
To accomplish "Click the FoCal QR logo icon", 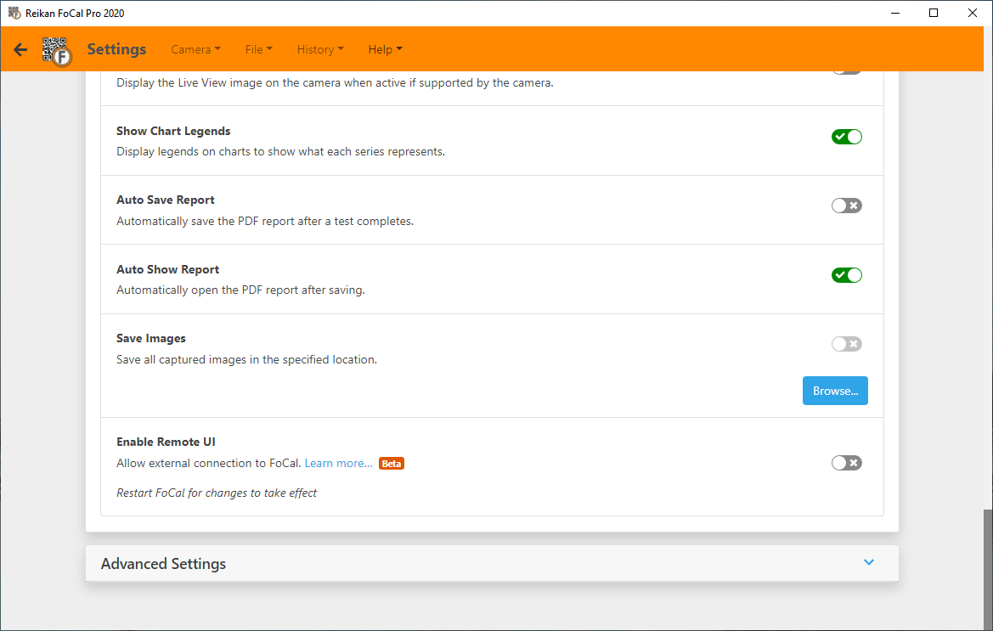I will click(x=57, y=51).
